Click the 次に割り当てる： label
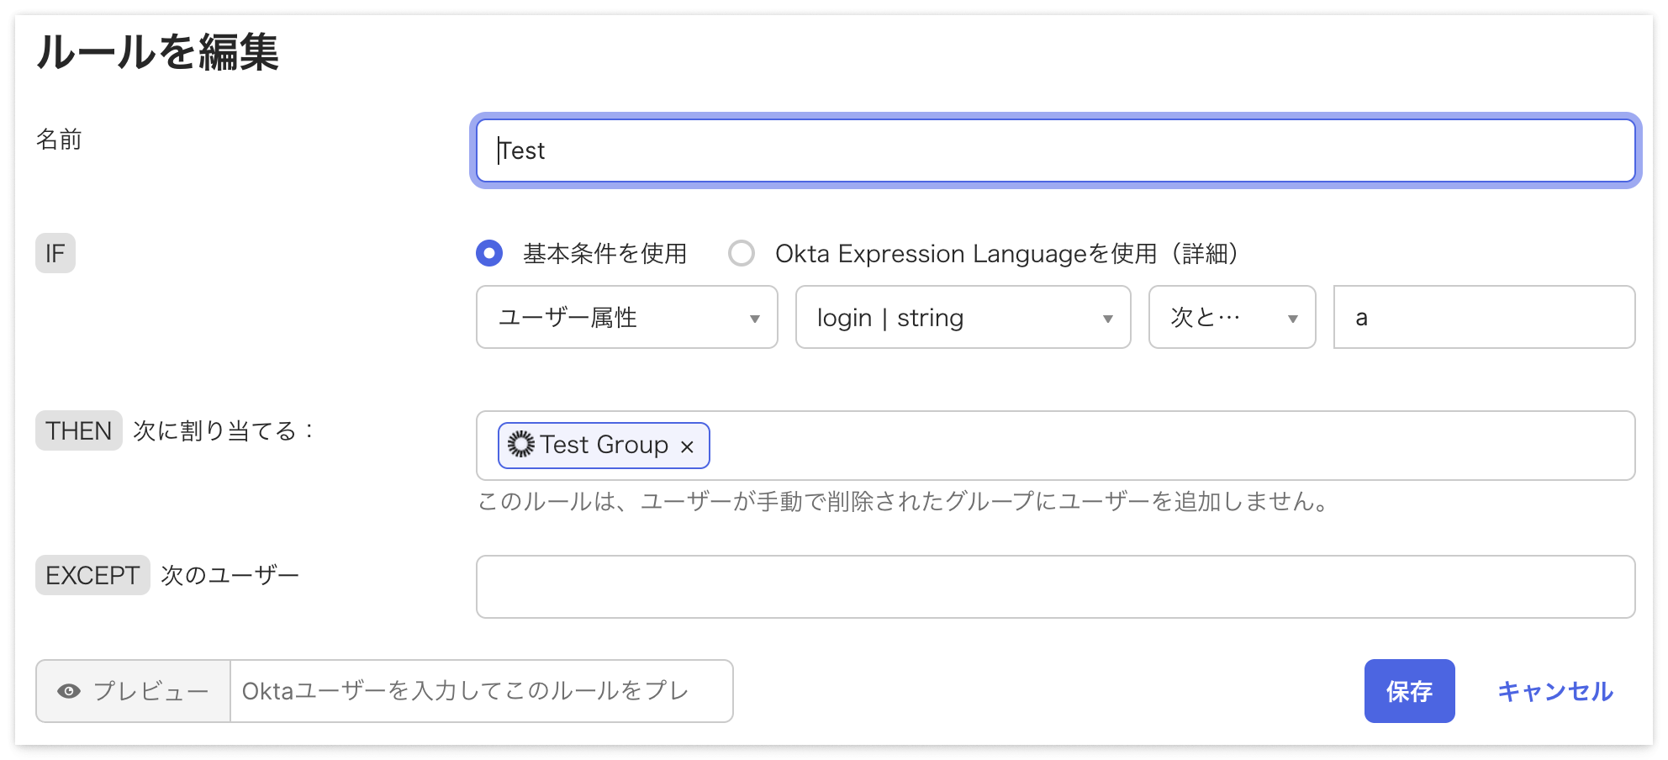Screen dimensions: 1668x760 coord(224,430)
